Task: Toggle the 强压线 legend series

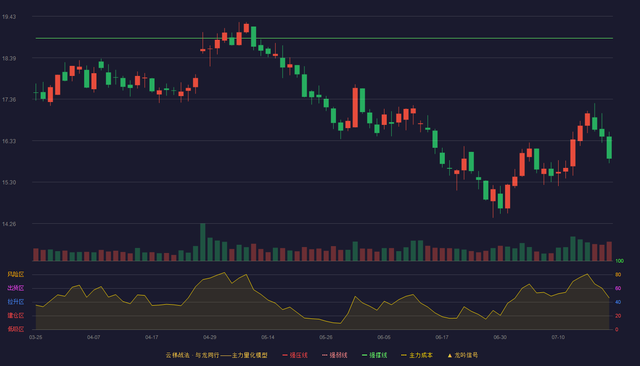Action: coord(295,355)
